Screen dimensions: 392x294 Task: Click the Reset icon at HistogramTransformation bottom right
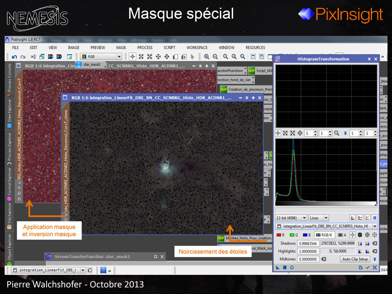click(x=375, y=267)
